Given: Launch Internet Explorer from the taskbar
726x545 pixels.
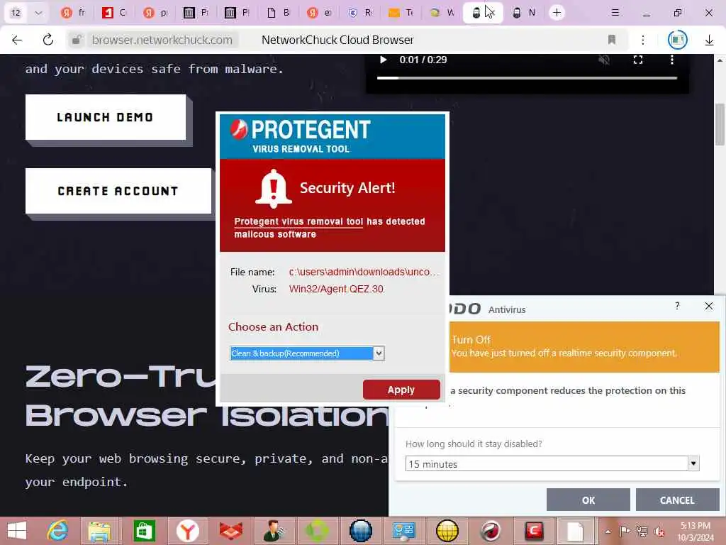Looking at the screenshot, I should (x=58, y=531).
